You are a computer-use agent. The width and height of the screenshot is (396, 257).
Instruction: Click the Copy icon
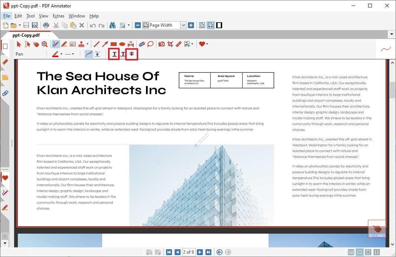tap(65, 25)
